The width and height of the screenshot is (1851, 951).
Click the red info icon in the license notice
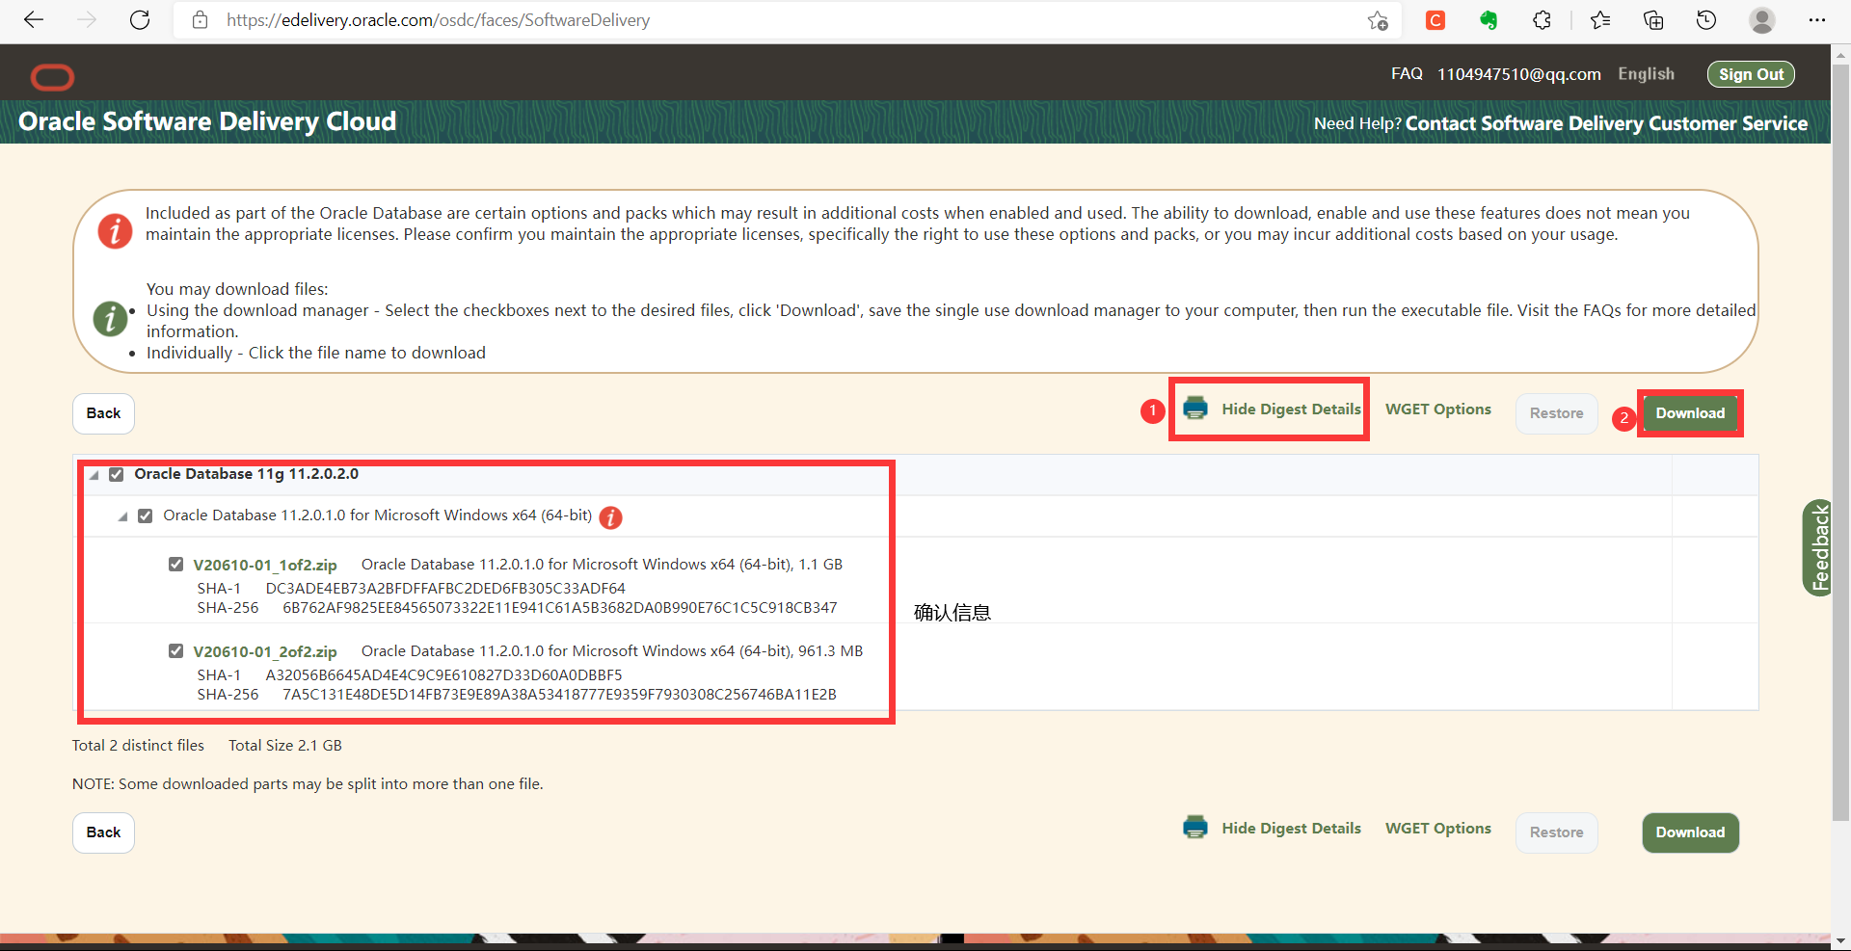pyautogui.click(x=115, y=231)
